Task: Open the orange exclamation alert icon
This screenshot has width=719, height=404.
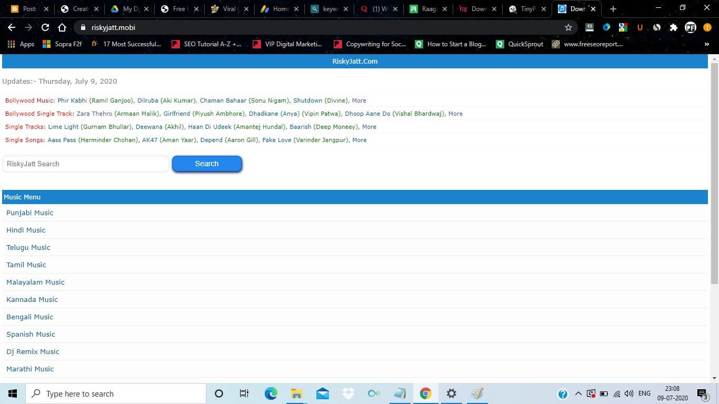Action: 707,27
